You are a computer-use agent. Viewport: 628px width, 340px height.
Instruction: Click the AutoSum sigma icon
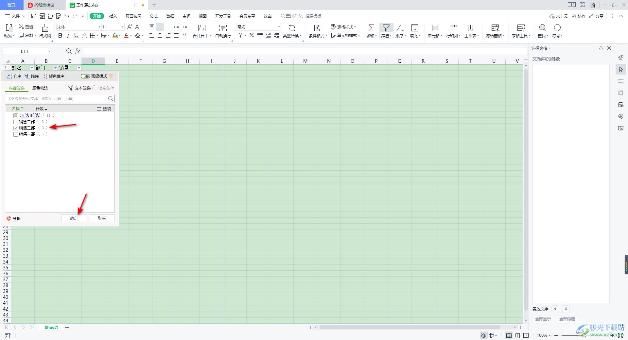click(x=371, y=28)
